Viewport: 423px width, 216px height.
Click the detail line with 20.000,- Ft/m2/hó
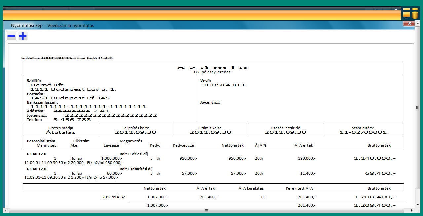pyautogui.click(x=73, y=163)
